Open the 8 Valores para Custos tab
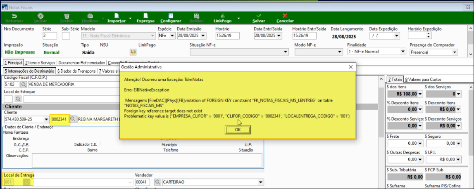This screenshot has width=474, height=189. tap(423, 79)
